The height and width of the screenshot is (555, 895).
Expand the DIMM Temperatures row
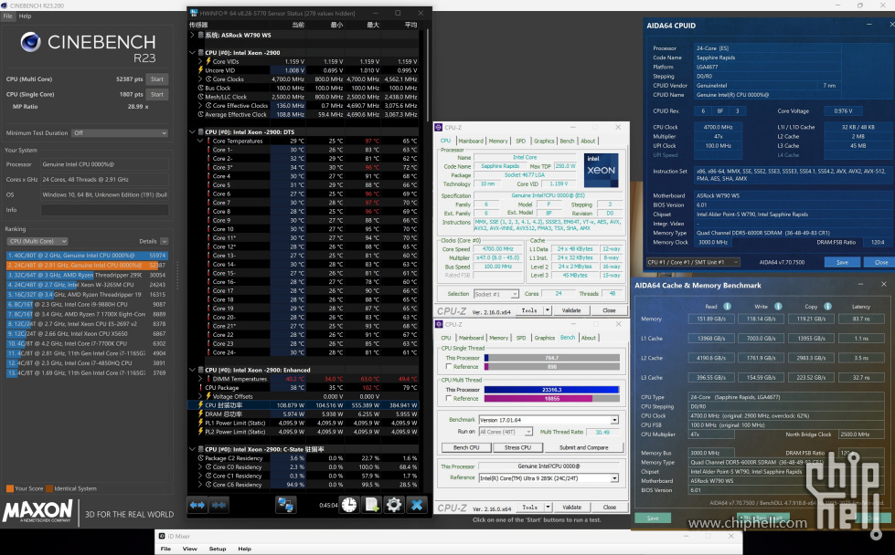pos(200,379)
